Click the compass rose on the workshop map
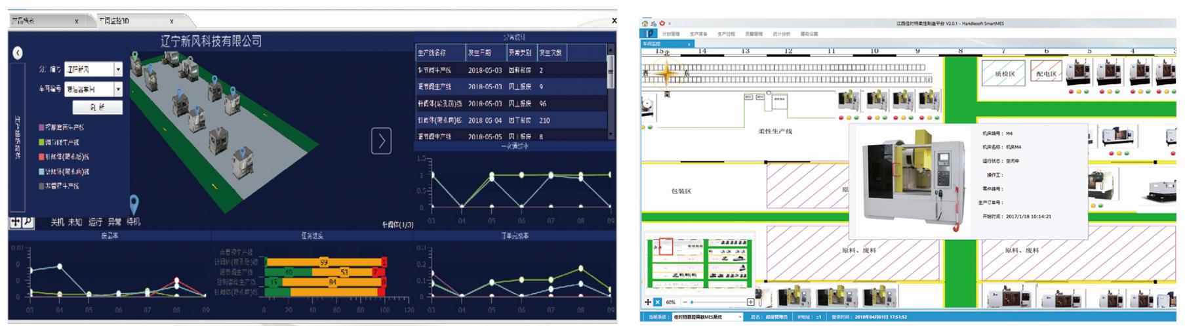This screenshot has width=1185, height=326. (666, 74)
